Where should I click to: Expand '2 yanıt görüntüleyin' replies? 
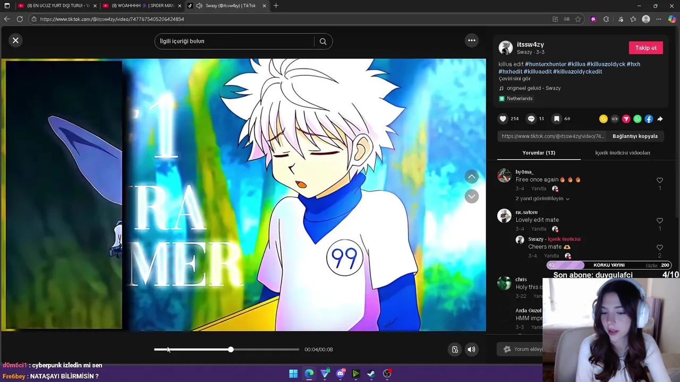tap(542, 199)
